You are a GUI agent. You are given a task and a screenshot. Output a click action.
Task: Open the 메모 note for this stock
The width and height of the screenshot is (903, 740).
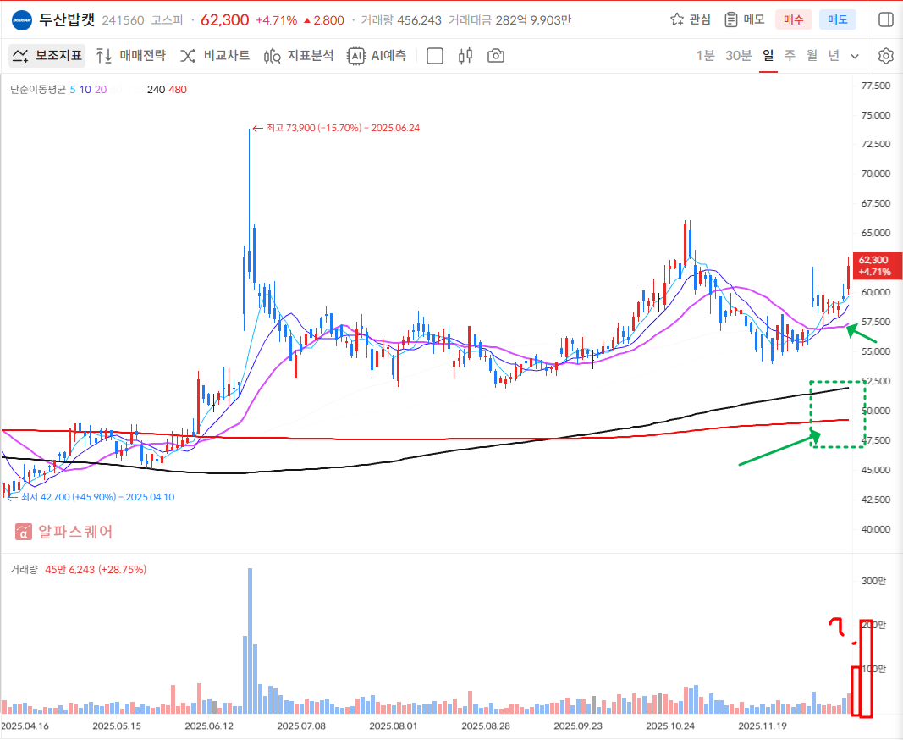pos(744,19)
